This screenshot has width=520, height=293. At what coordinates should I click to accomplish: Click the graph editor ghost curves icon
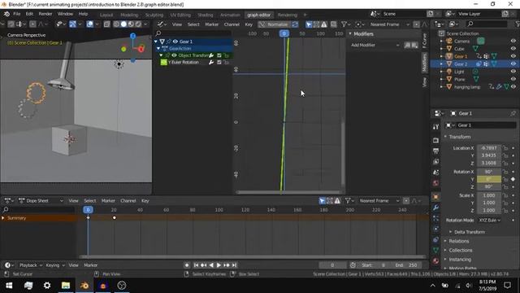(x=334, y=24)
